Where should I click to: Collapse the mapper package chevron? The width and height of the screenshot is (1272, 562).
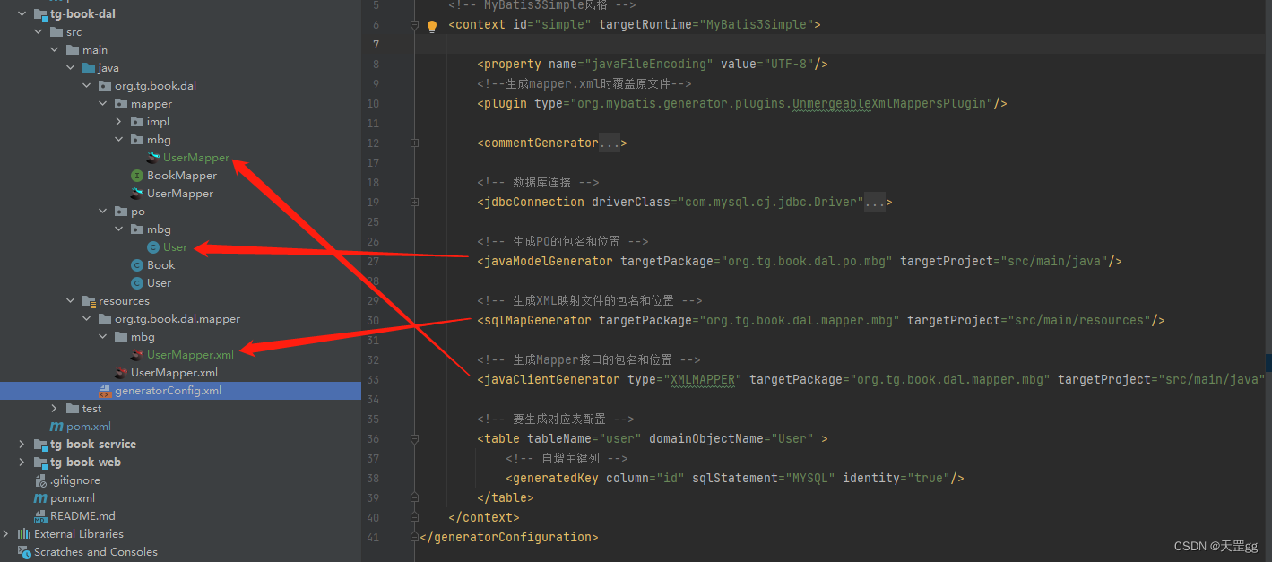tap(102, 104)
